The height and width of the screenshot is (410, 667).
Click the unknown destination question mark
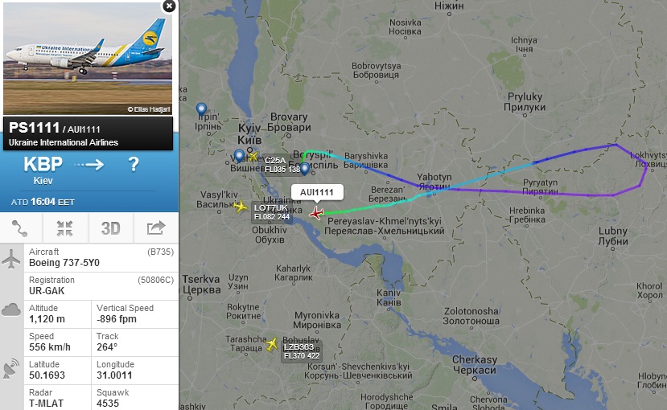point(134,164)
